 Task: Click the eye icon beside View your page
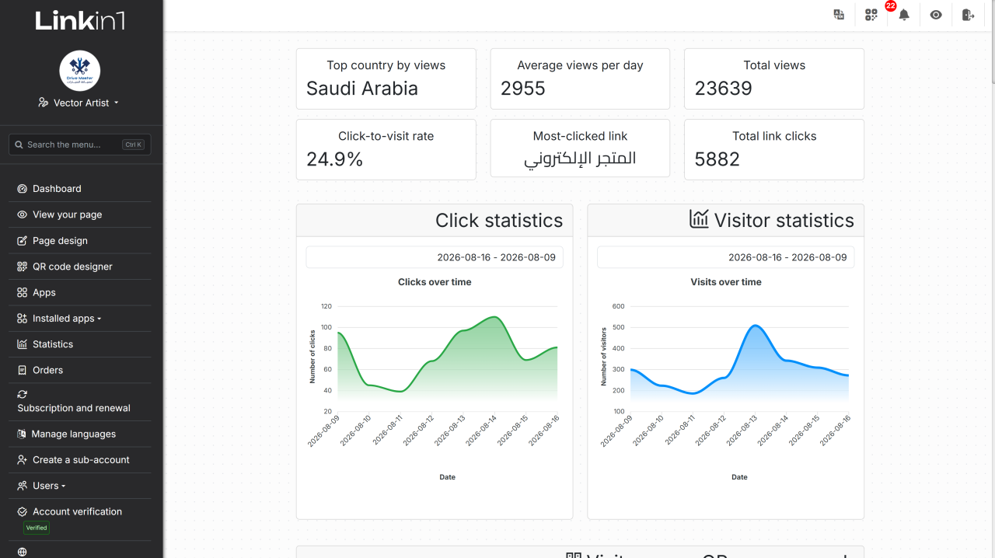pyautogui.click(x=23, y=214)
